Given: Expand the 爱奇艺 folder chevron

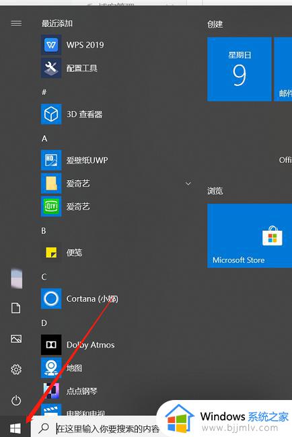Looking at the screenshot, I should (x=188, y=184).
